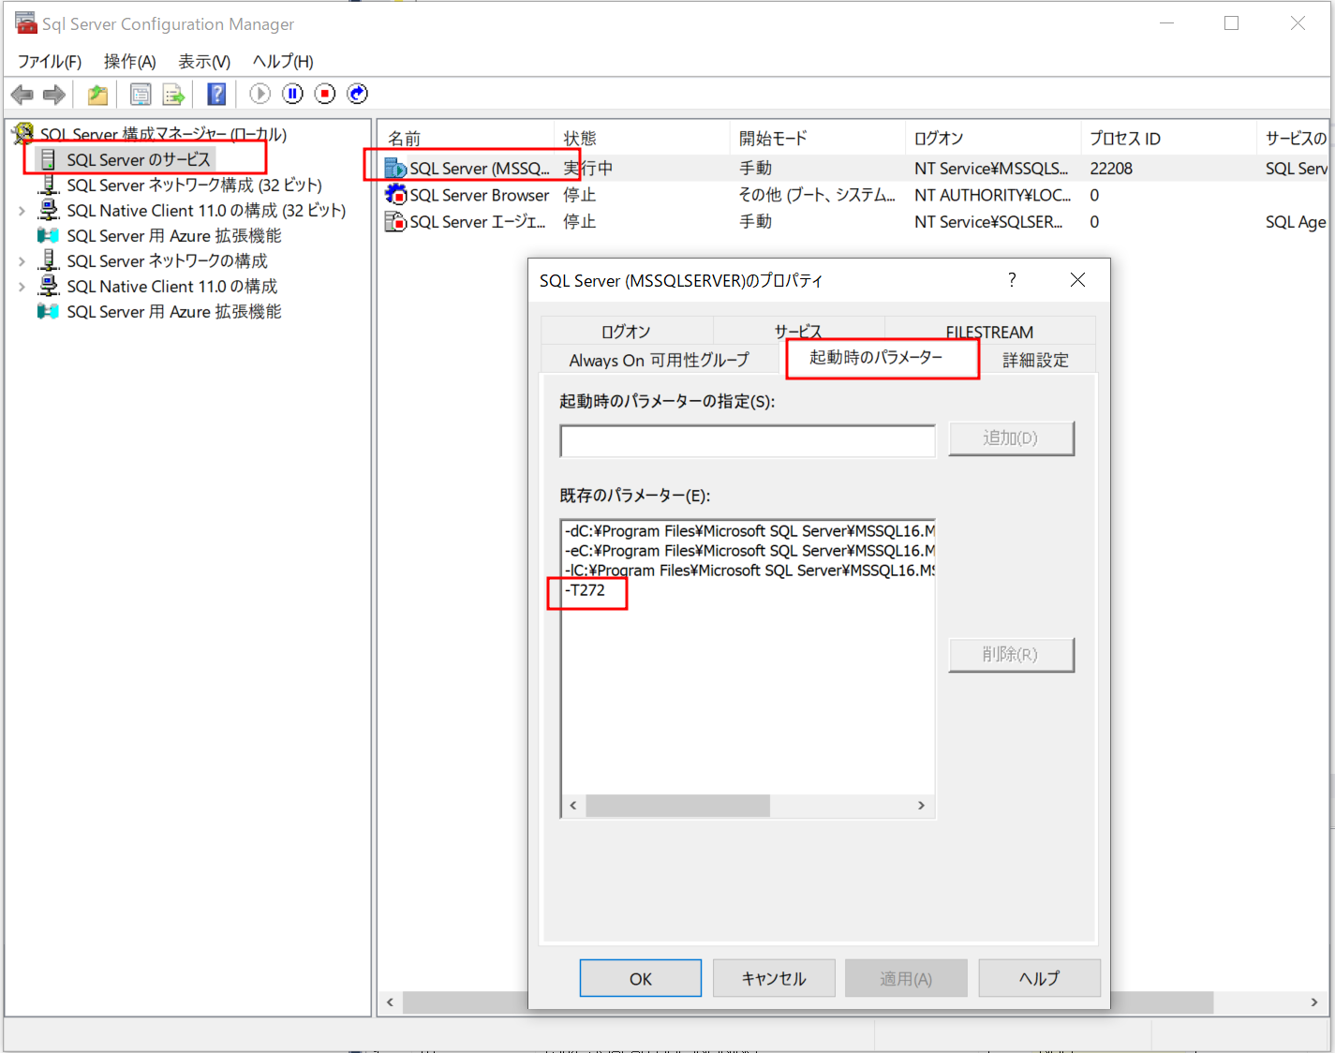The image size is (1335, 1053).
Task: Click the NT AUTHORITY¥LOC... logon cell
Action: 993,195
